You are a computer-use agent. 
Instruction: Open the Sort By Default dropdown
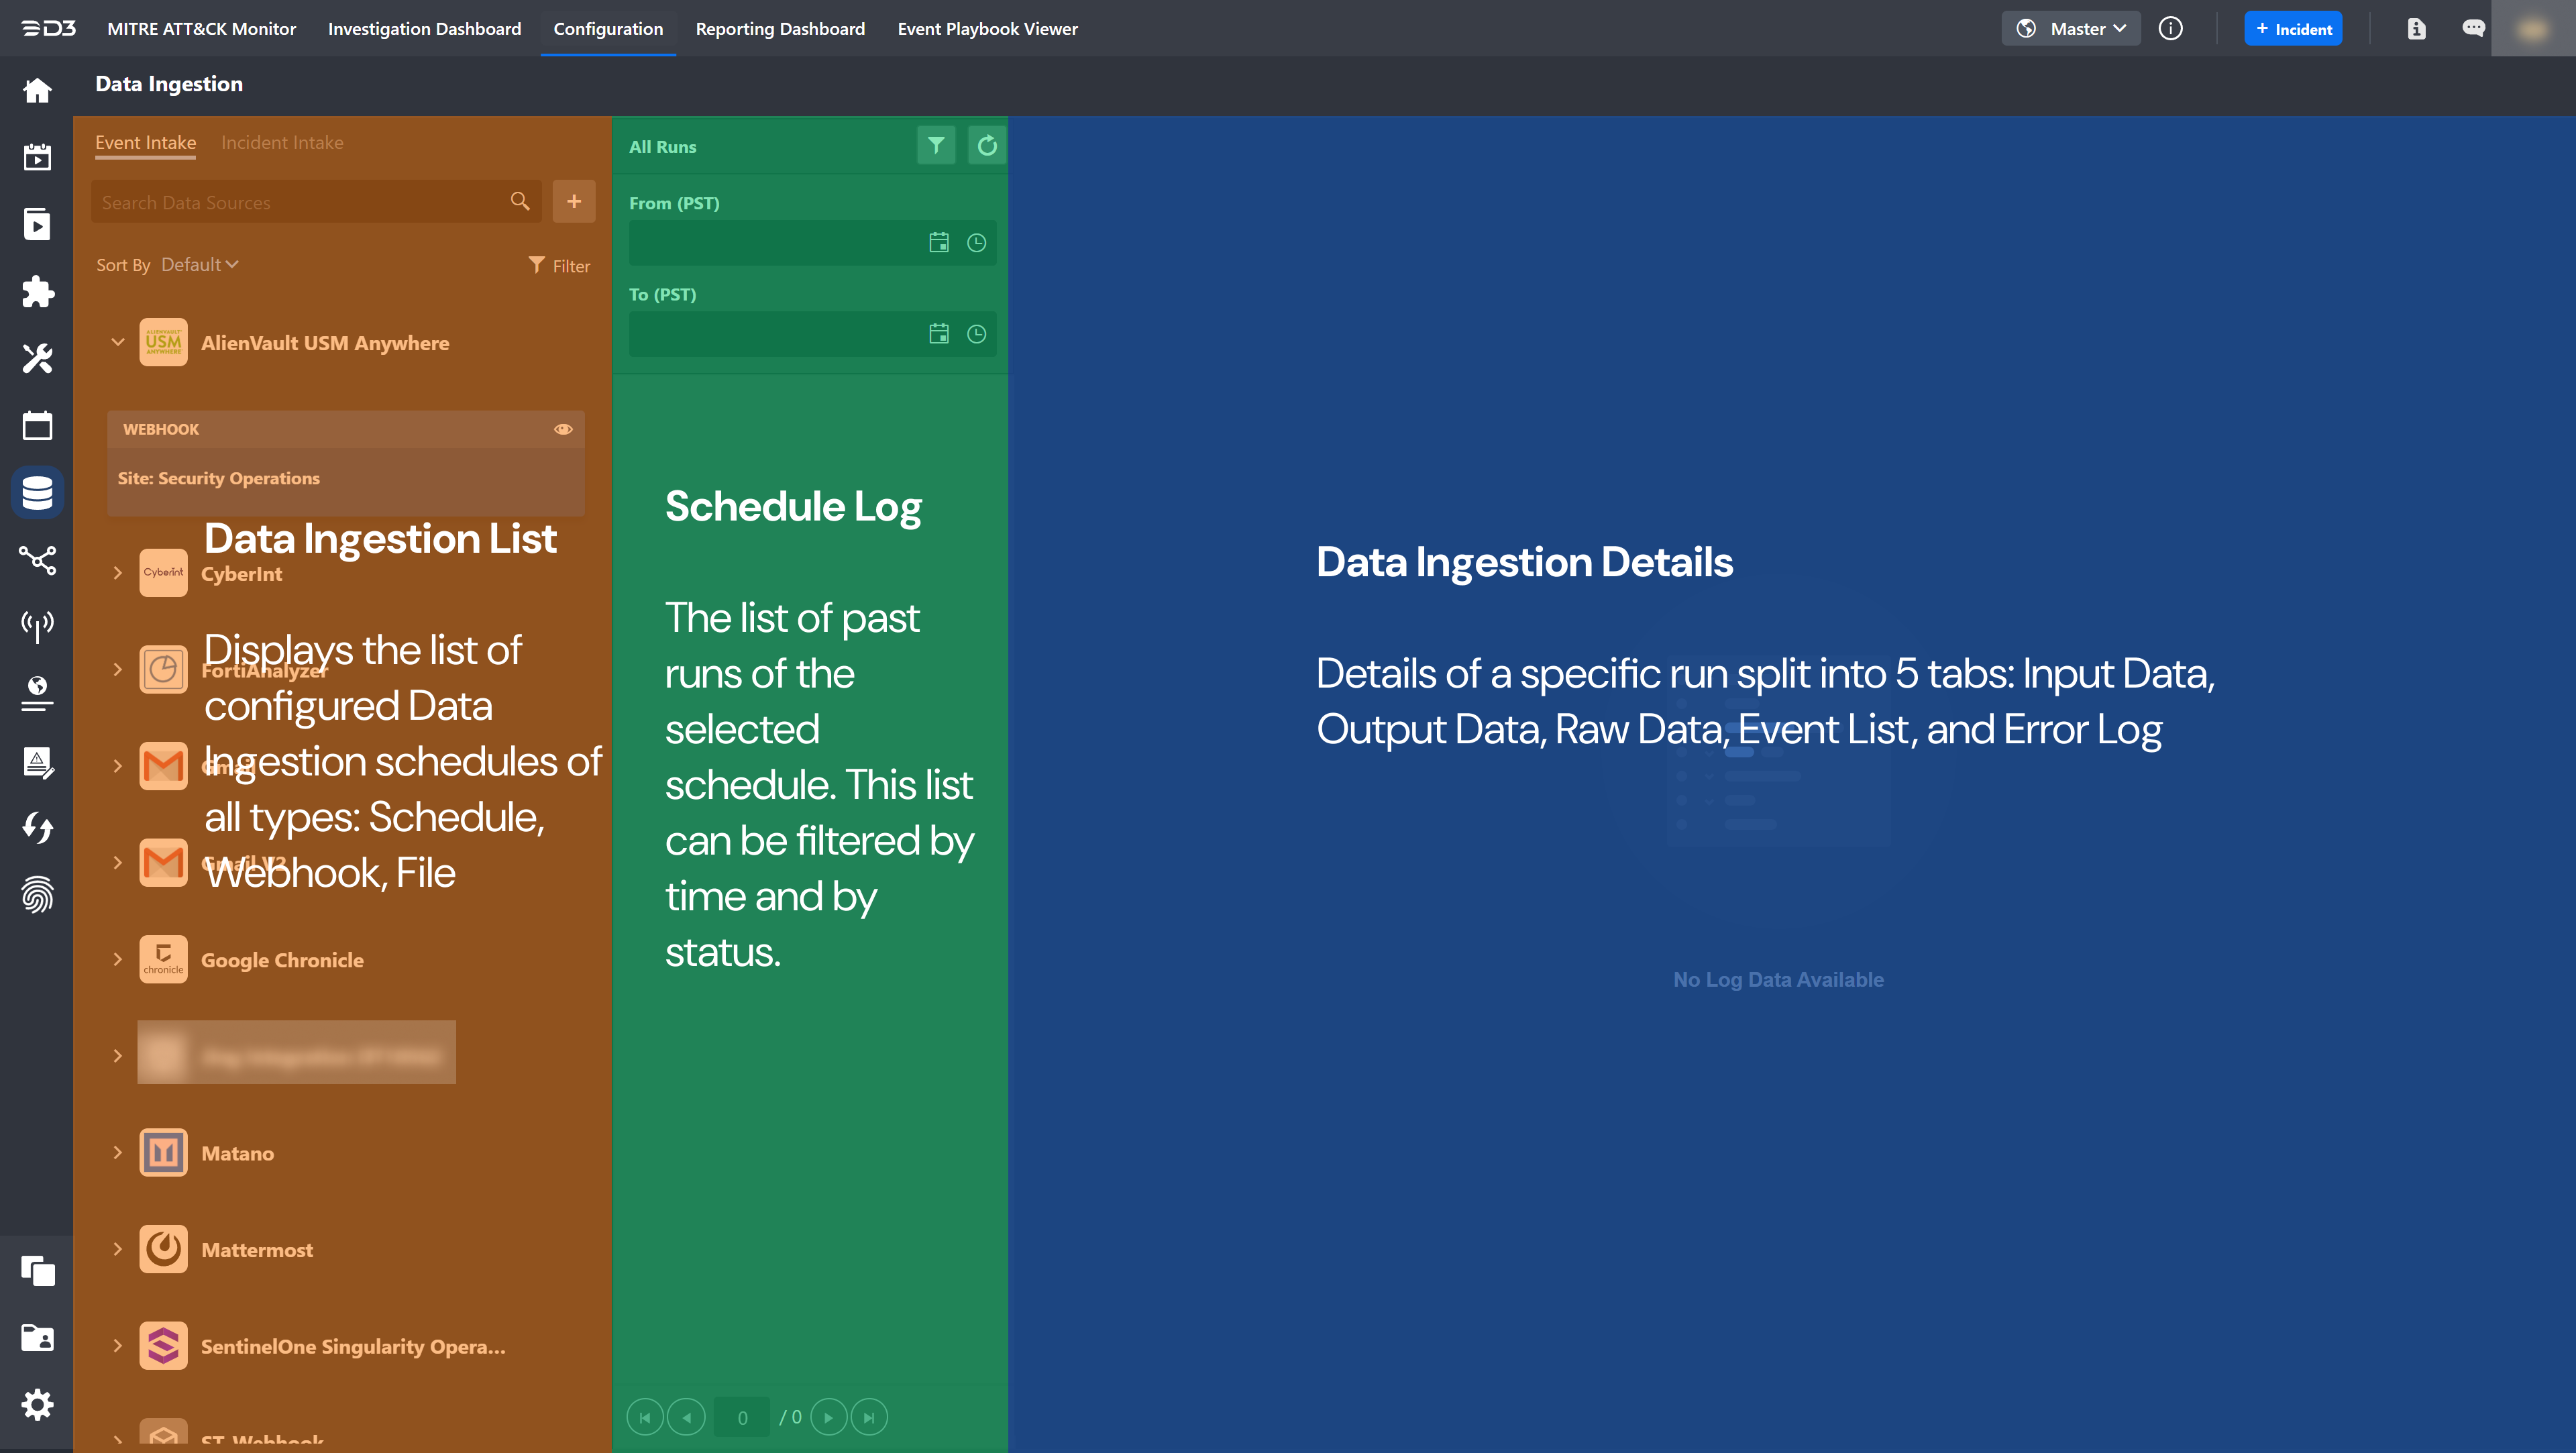pos(199,265)
